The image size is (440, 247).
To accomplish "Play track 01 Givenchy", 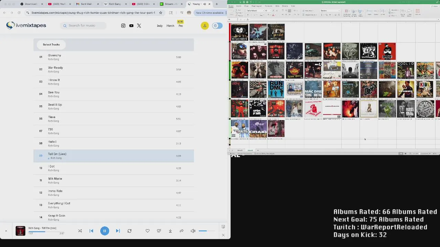I will click(x=113, y=57).
